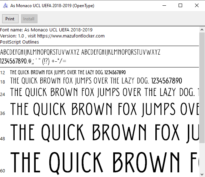
Task: Click the window title text
Action: [52, 6]
